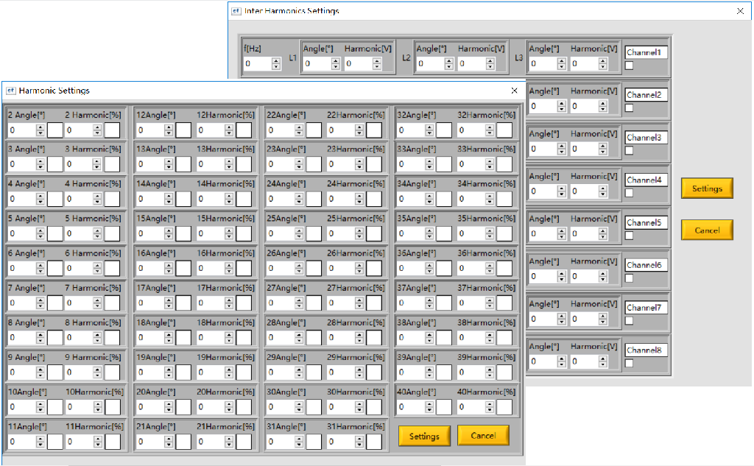Click the Harmonic Settings title bar icon
This screenshot has height=466, width=754.
[x=10, y=91]
